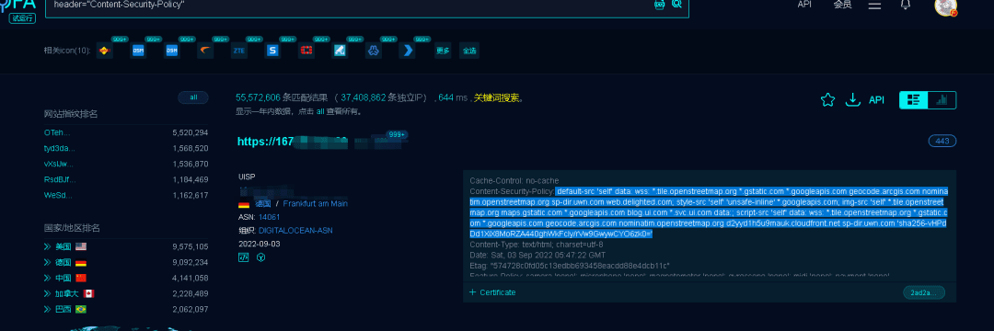Open the API menu item in header
The height and width of the screenshot is (331, 994).
click(804, 4)
